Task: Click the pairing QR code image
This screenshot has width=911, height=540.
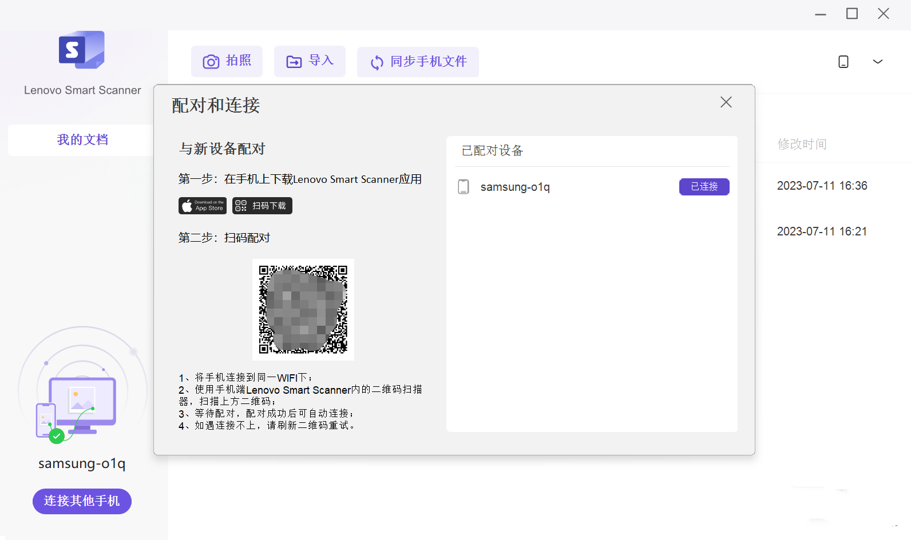Action: pyautogui.click(x=303, y=309)
